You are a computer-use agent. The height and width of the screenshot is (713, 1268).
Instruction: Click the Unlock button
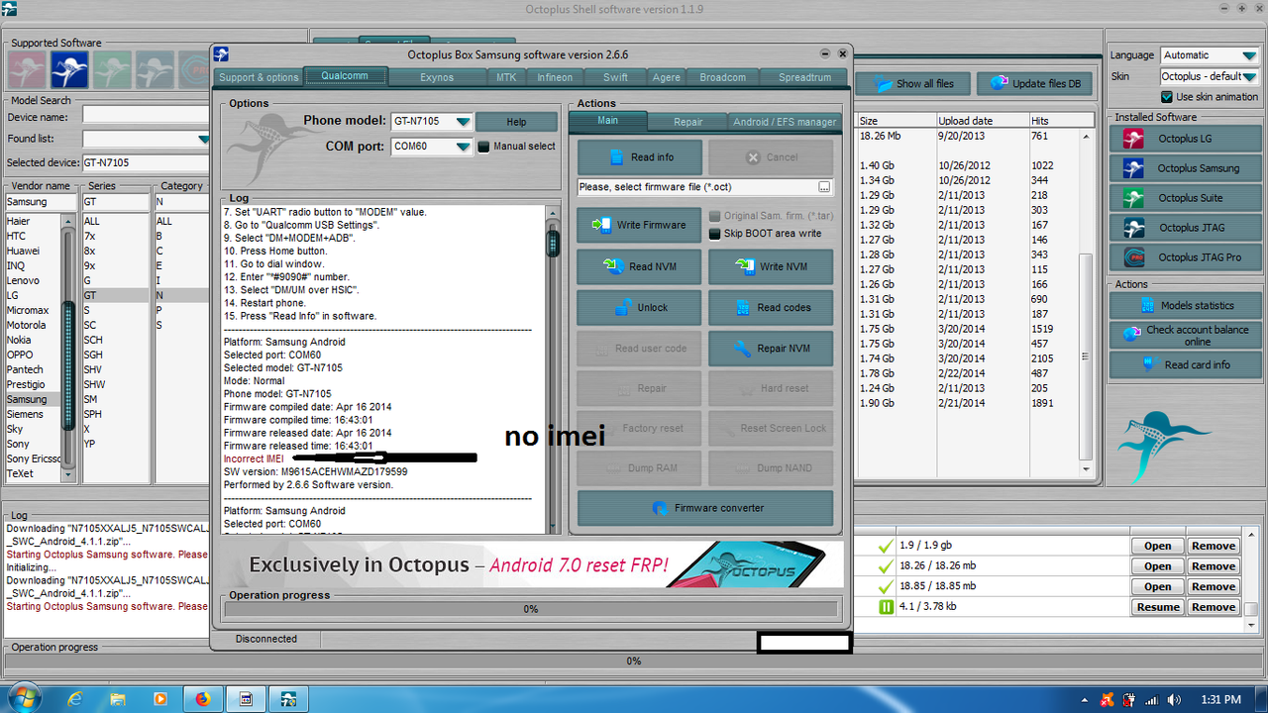point(640,308)
